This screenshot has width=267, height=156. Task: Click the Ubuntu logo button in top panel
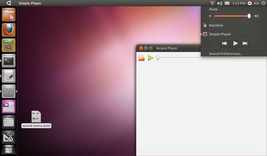(x=9, y=3)
